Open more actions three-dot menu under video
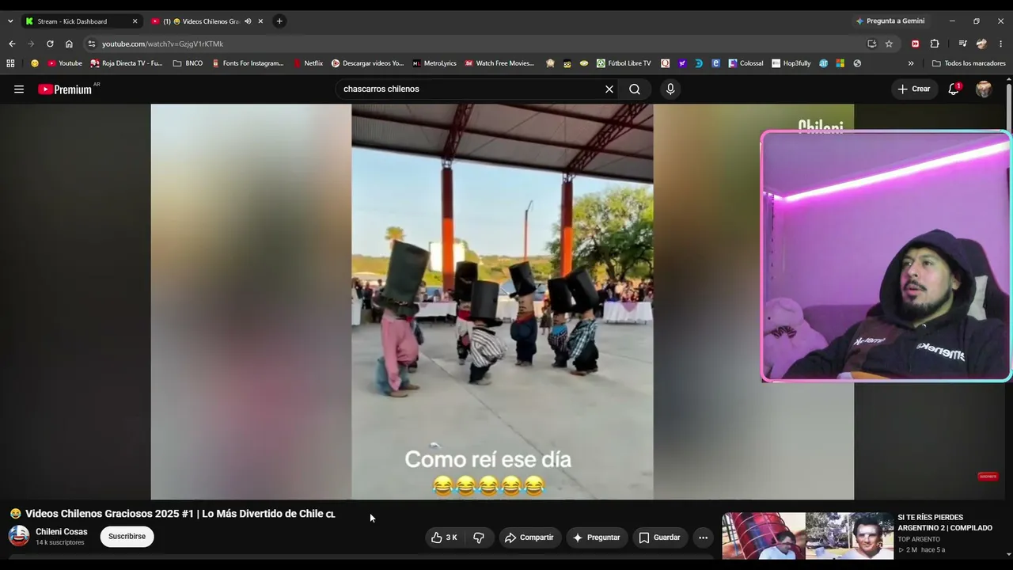 tap(703, 538)
